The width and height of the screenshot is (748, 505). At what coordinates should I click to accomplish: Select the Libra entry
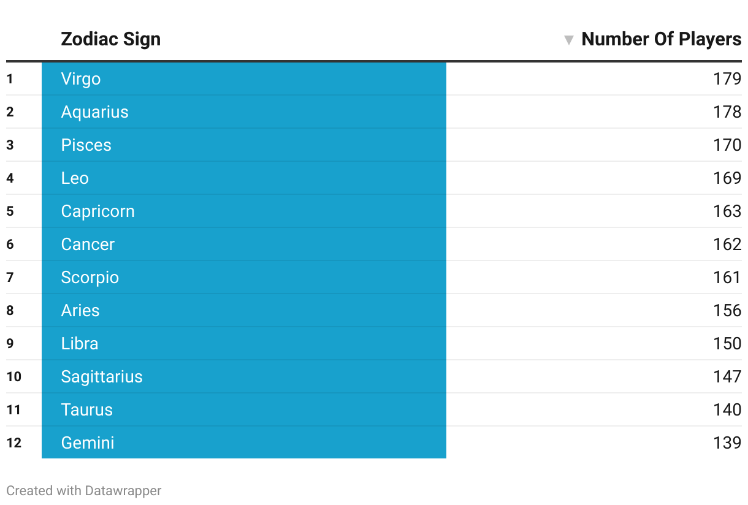(x=80, y=344)
